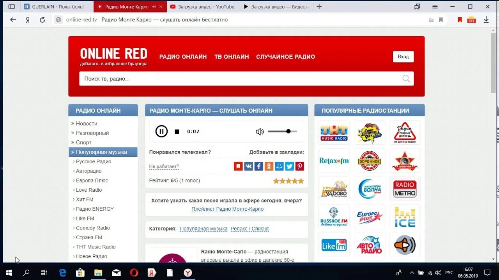Select Новое Радио in sidebar

[91, 256]
